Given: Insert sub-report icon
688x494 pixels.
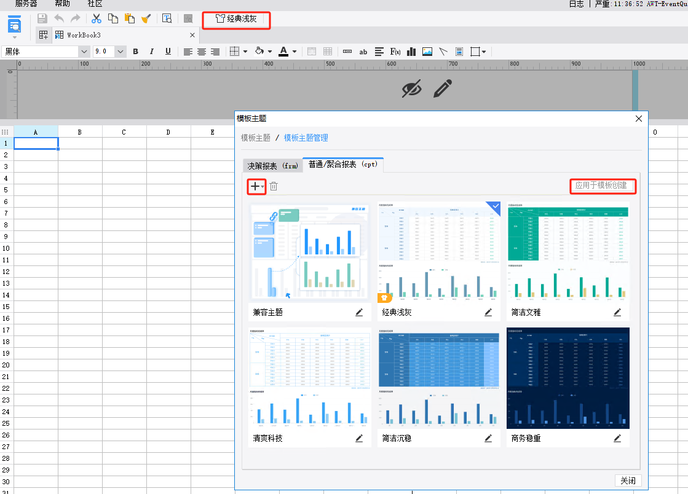Looking at the screenshot, I should pos(459,52).
